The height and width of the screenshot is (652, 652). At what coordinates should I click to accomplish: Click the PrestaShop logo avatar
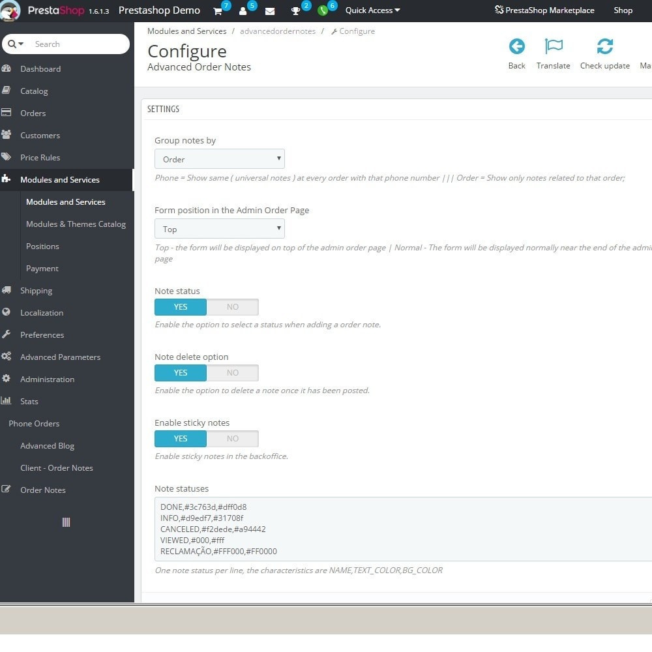coord(10,10)
